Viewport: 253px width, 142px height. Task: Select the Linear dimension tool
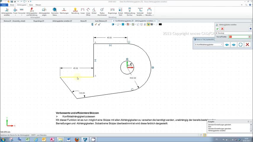click(x=82, y=11)
